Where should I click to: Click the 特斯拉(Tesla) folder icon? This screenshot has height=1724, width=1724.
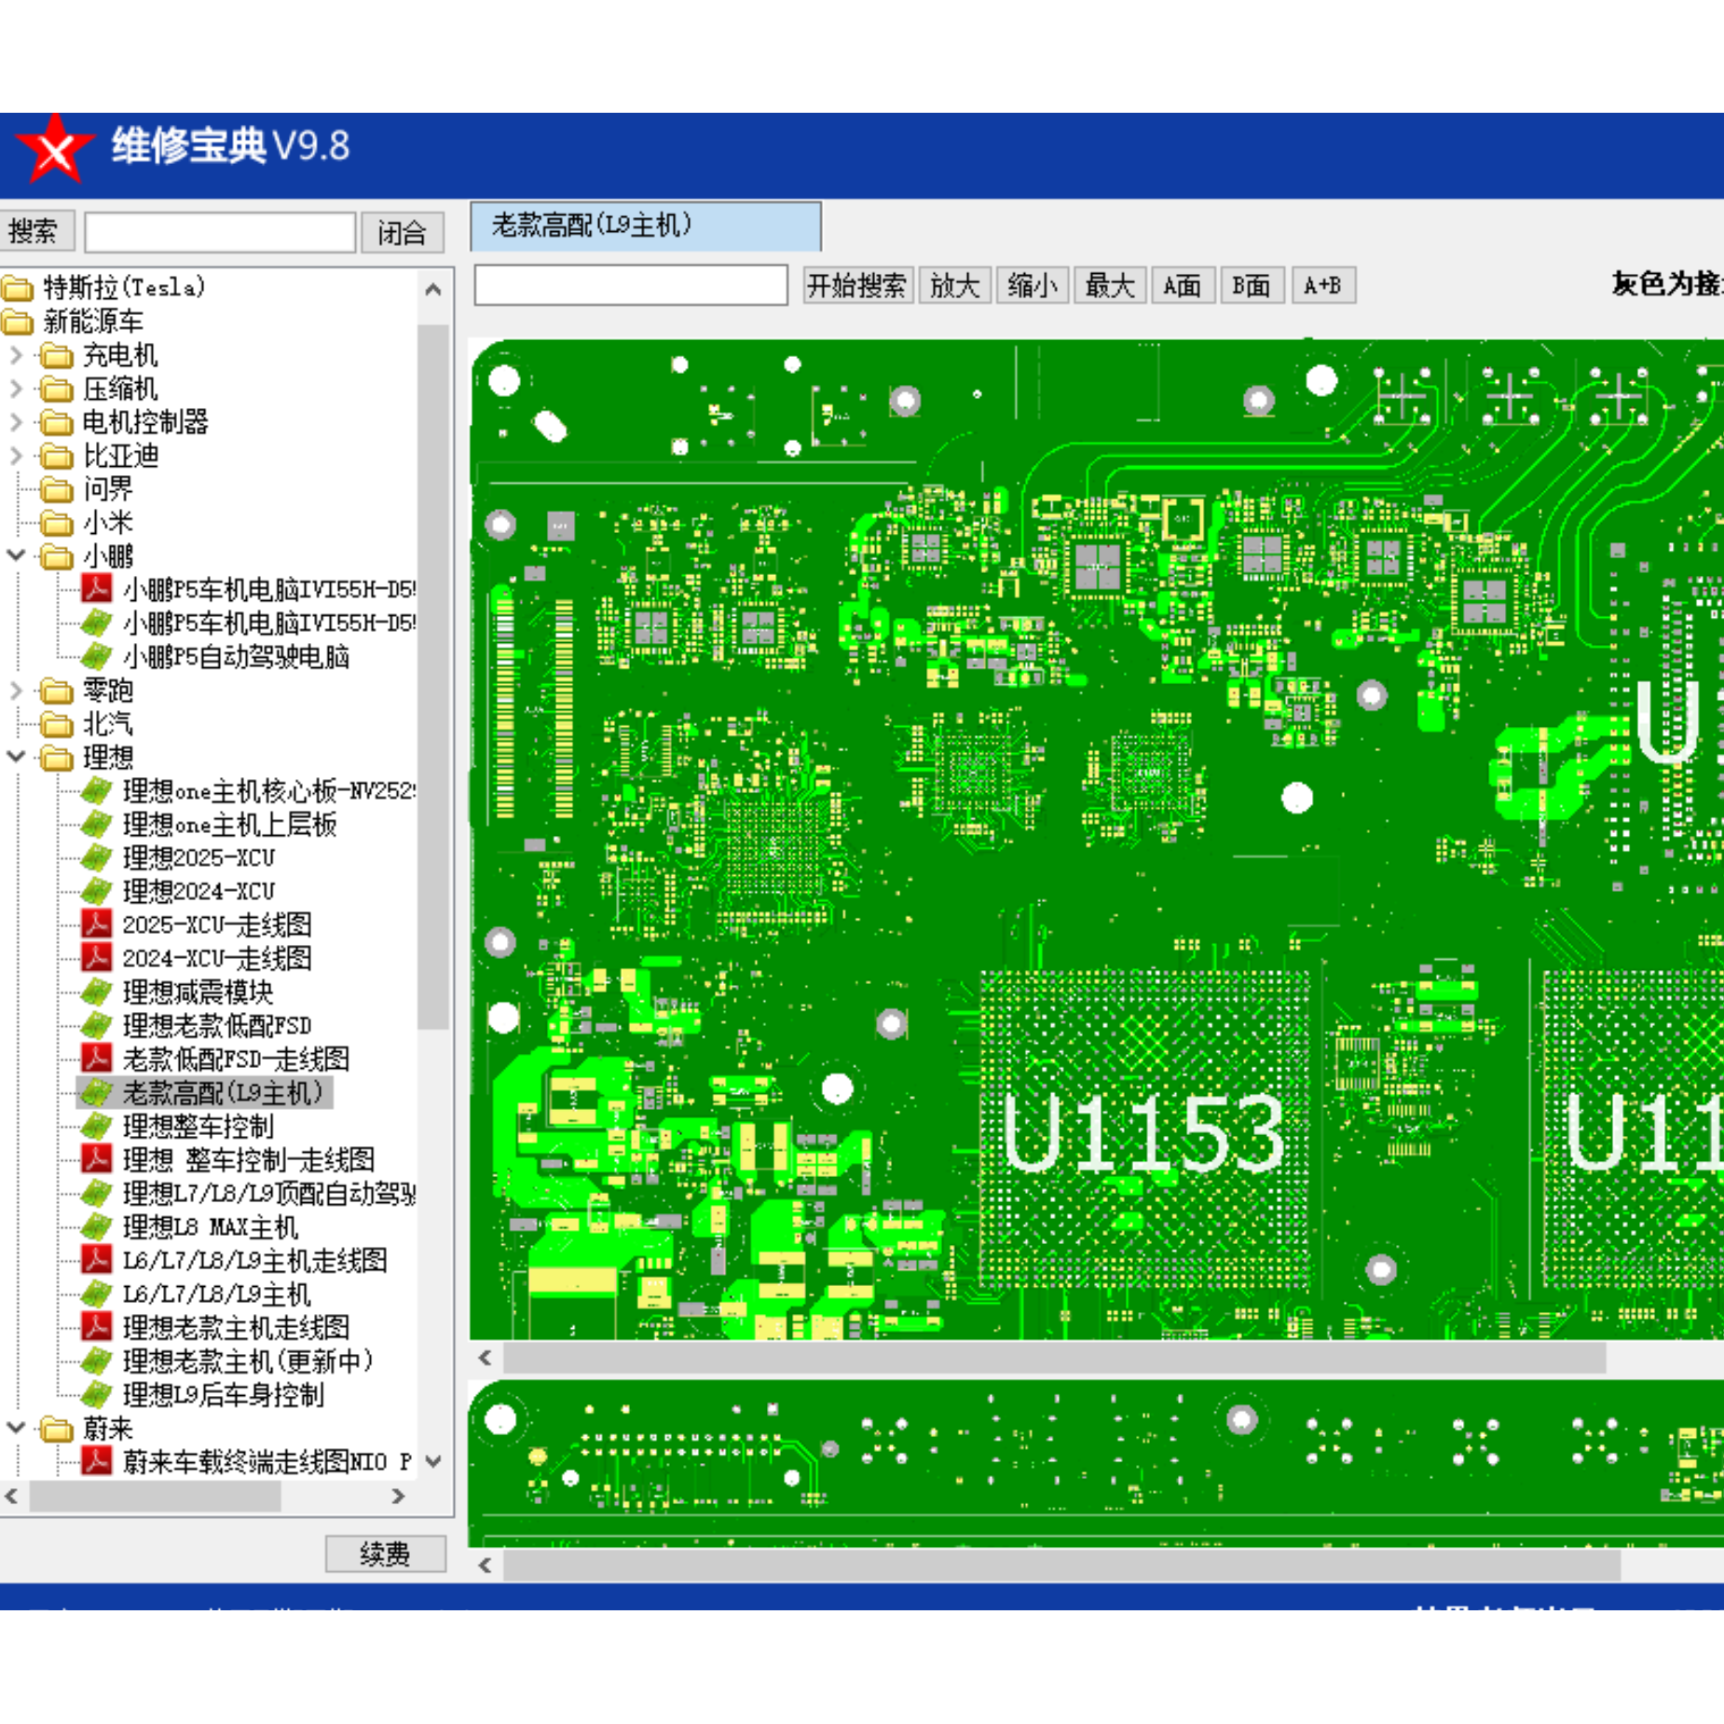(18, 288)
